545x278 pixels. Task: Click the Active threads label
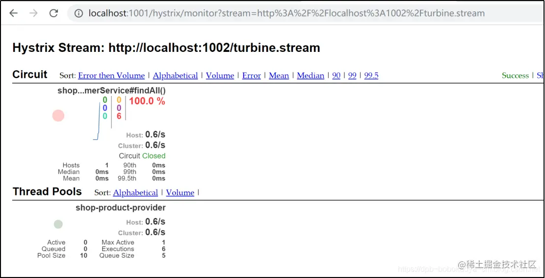56,242
